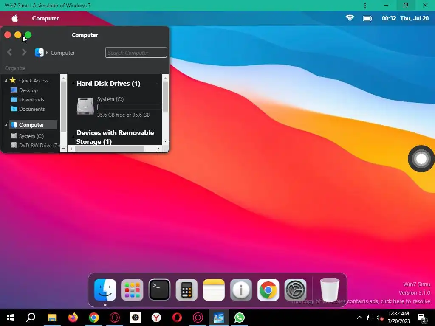Open the Windows Start button
435x326 pixels.
point(10,318)
